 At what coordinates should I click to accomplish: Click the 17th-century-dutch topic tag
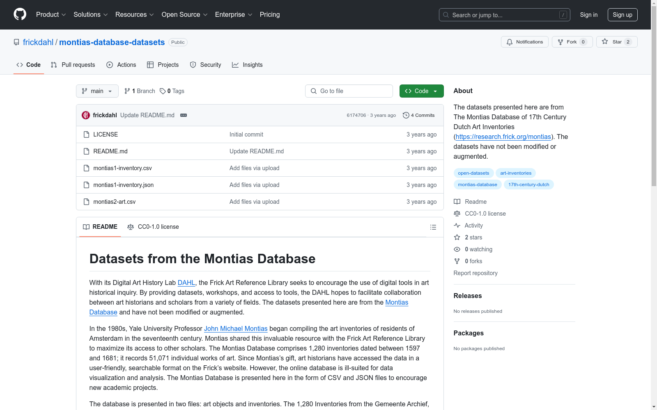tap(529, 184)
